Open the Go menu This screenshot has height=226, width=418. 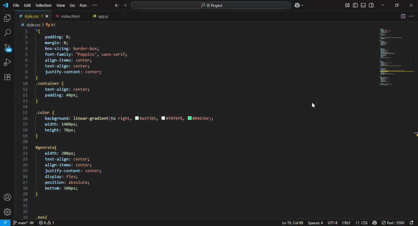(72, 5)
